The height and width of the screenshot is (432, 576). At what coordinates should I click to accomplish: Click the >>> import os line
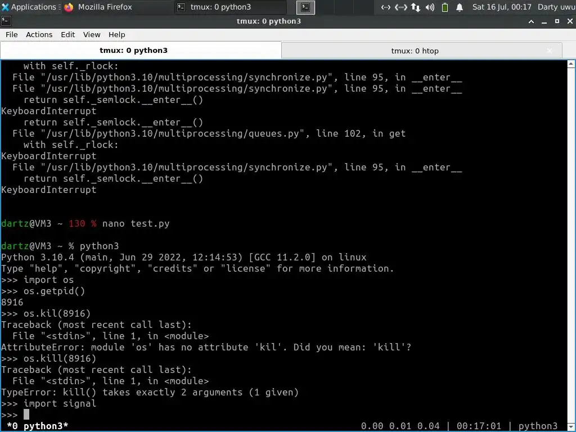(x=38, y=280)
